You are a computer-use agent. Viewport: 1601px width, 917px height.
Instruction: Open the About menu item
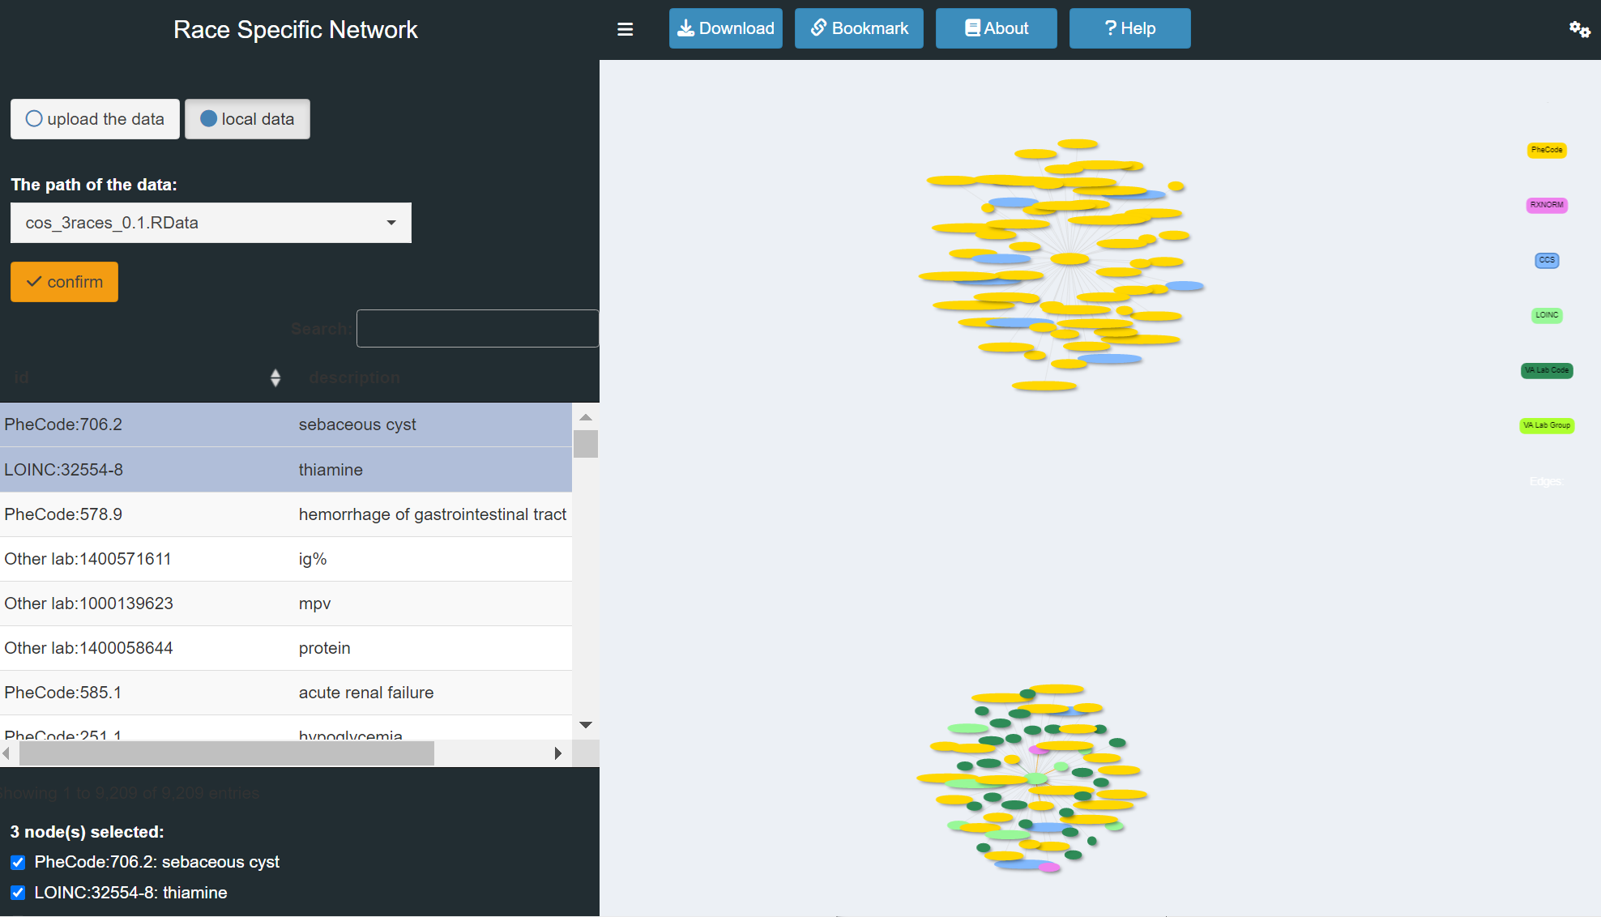tap(996, 28)
